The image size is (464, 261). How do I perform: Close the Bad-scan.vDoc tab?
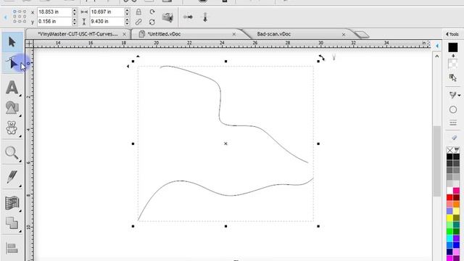point(344,34)
